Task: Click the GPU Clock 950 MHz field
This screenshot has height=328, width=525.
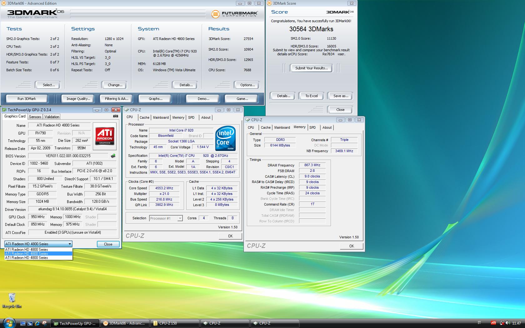Action: 38,217
